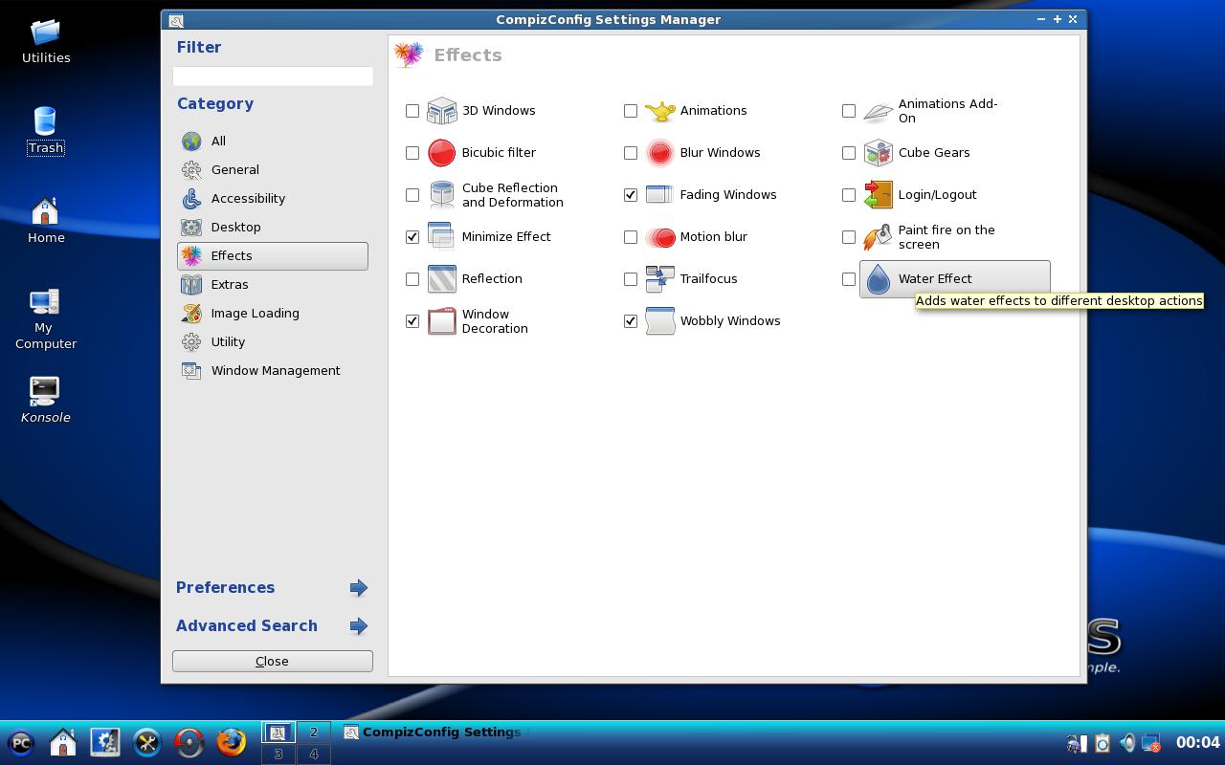Open the clipboard tray icon
This screenshot has height=765, width=1225.
[x=1102, y=743]
